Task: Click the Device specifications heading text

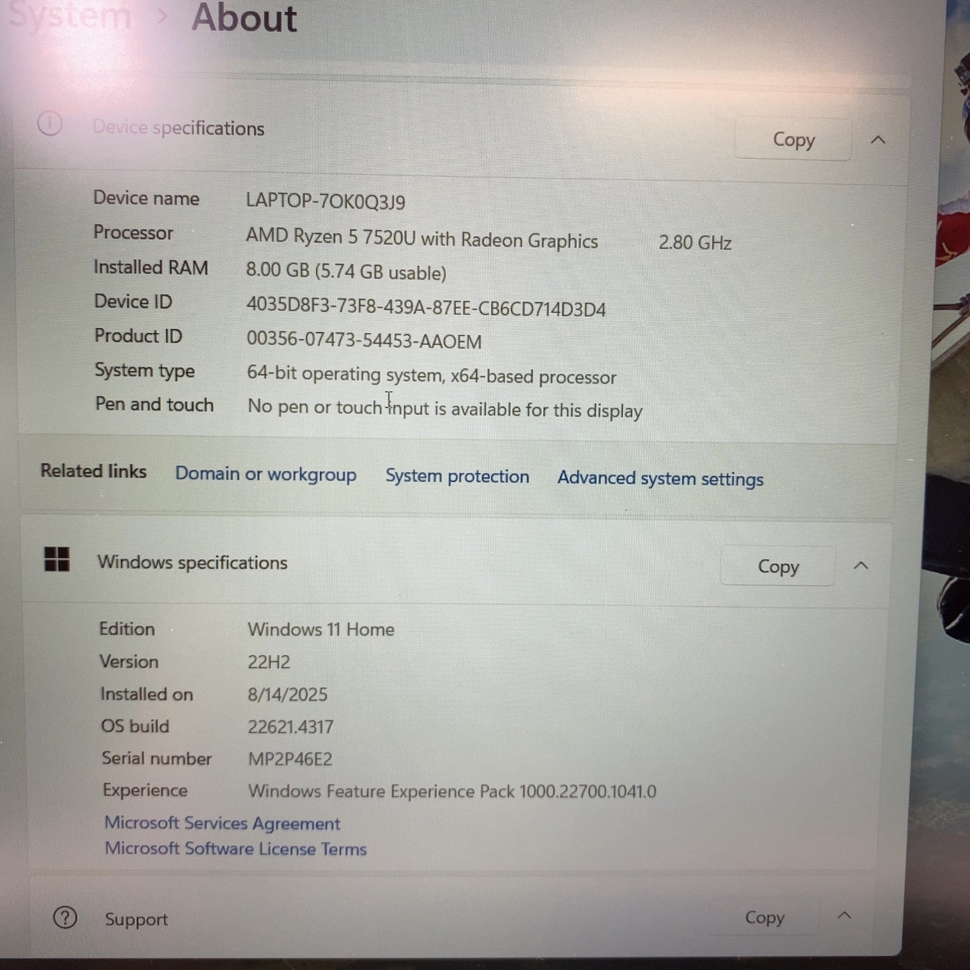Action: click(179, 128)
